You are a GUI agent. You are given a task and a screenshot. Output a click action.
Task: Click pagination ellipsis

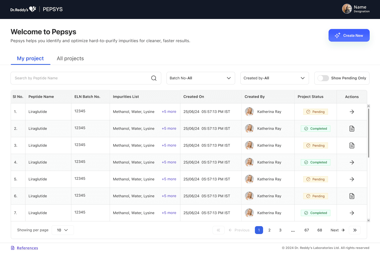tap(293, 231)
